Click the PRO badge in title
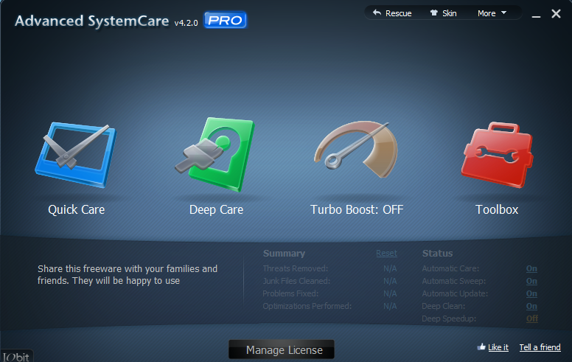 225,20
